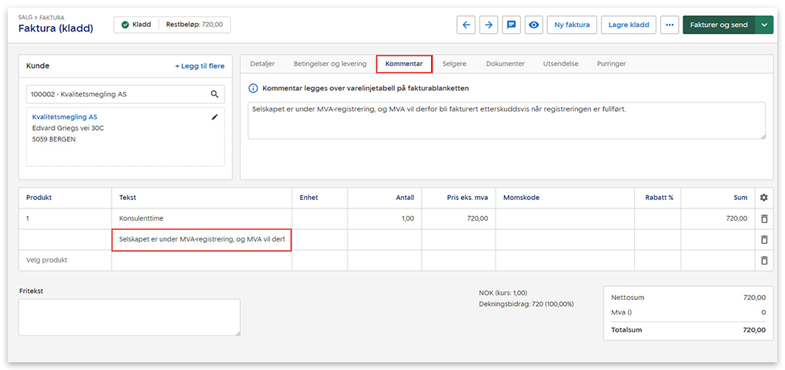Expand the Fakturer og send dropdown arrow
785x370 pixels.
coord(764,25)
